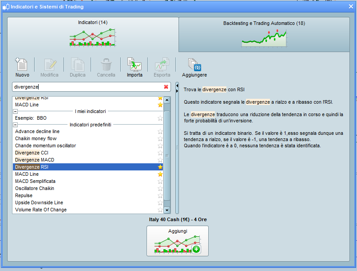Image resolution: width=357 pixels, height=271 pixels.
Task: Select Repulse indicator
Action: pyautogui.click(x=88, y=196)
